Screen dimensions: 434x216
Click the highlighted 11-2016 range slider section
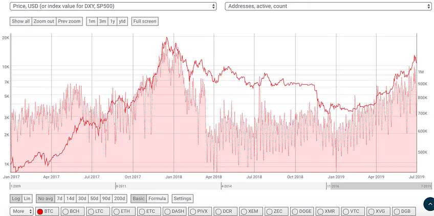point(379,186)
